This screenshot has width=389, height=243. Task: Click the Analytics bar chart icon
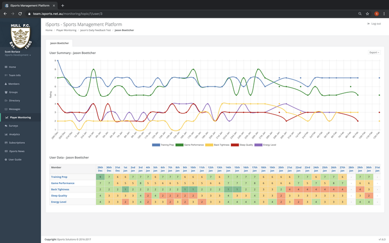pos(6,135)
